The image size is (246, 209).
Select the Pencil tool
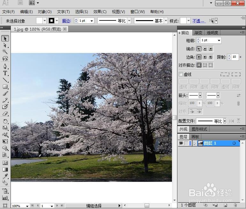(5, 100)
